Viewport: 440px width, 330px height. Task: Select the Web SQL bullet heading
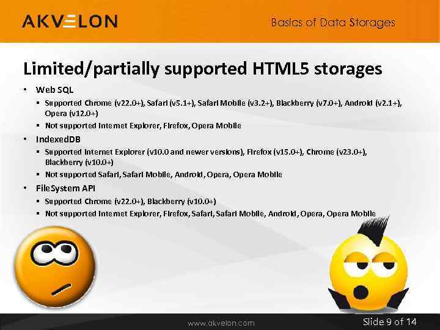[54, 90]
